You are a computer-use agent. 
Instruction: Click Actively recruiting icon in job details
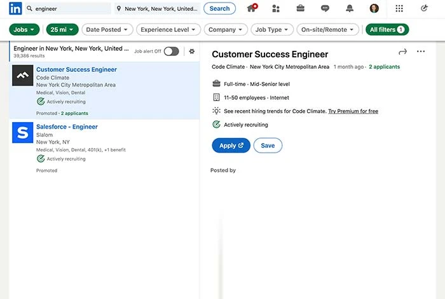pos(216,124)
